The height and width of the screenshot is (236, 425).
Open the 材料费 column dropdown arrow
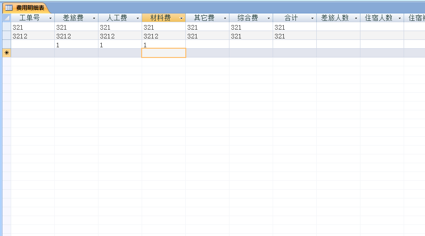(181, 19)
